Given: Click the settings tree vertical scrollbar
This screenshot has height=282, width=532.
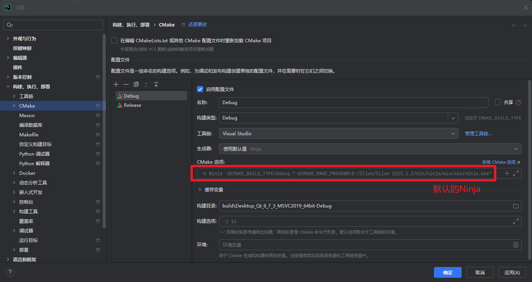Looking at the screenshot, I should (104, 131).
